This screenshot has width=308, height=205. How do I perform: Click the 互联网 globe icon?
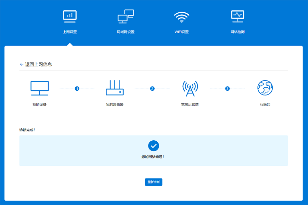pyautogui.click(x=265, y=88)
